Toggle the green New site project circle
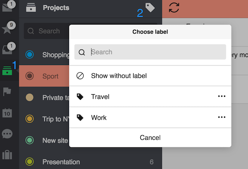 pos(30,140)
